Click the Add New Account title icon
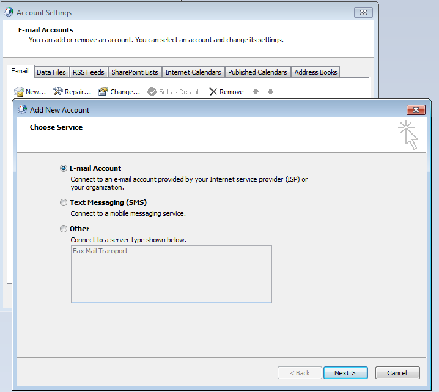 point(23,109)
